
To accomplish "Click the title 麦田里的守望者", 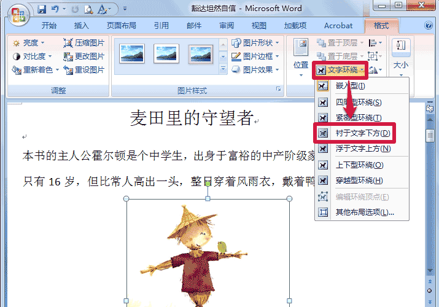I will pyautogui.click(x=192, y=118).
